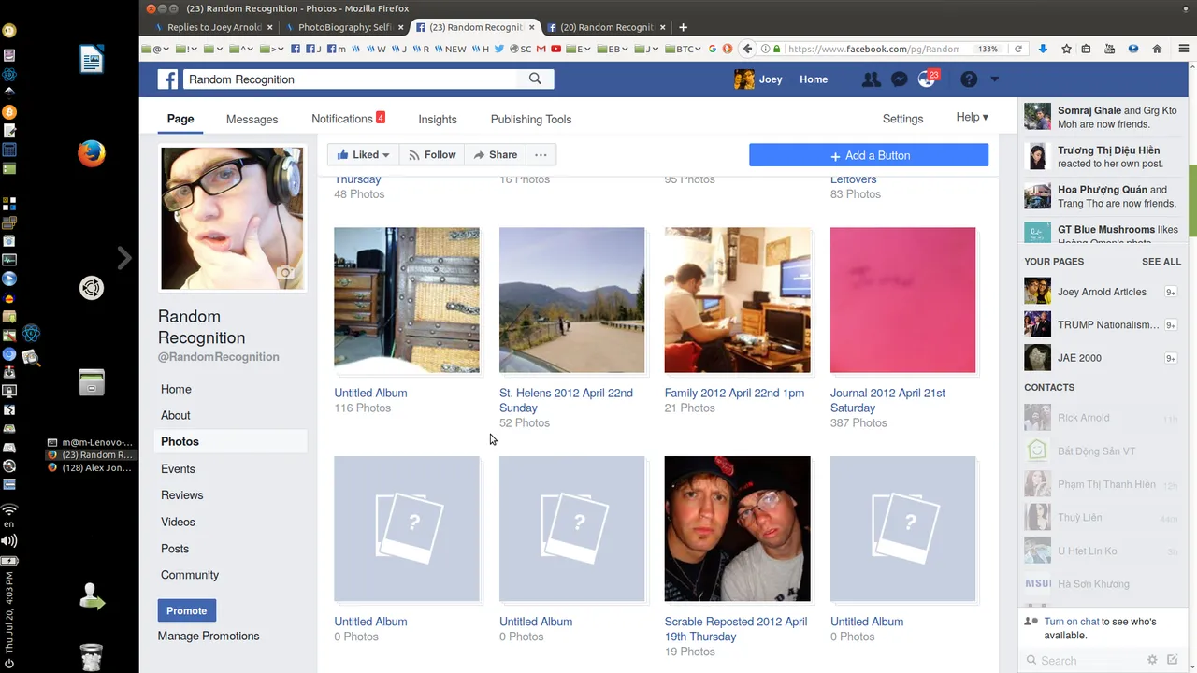Open the Trash icon in dock
This screenshot has width=1197, height=673.
91,657
